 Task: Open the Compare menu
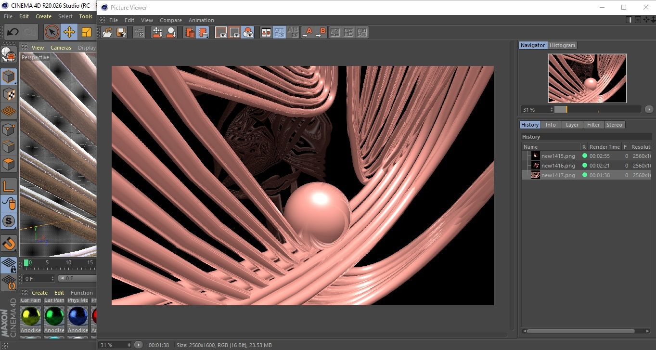point(171,20)
